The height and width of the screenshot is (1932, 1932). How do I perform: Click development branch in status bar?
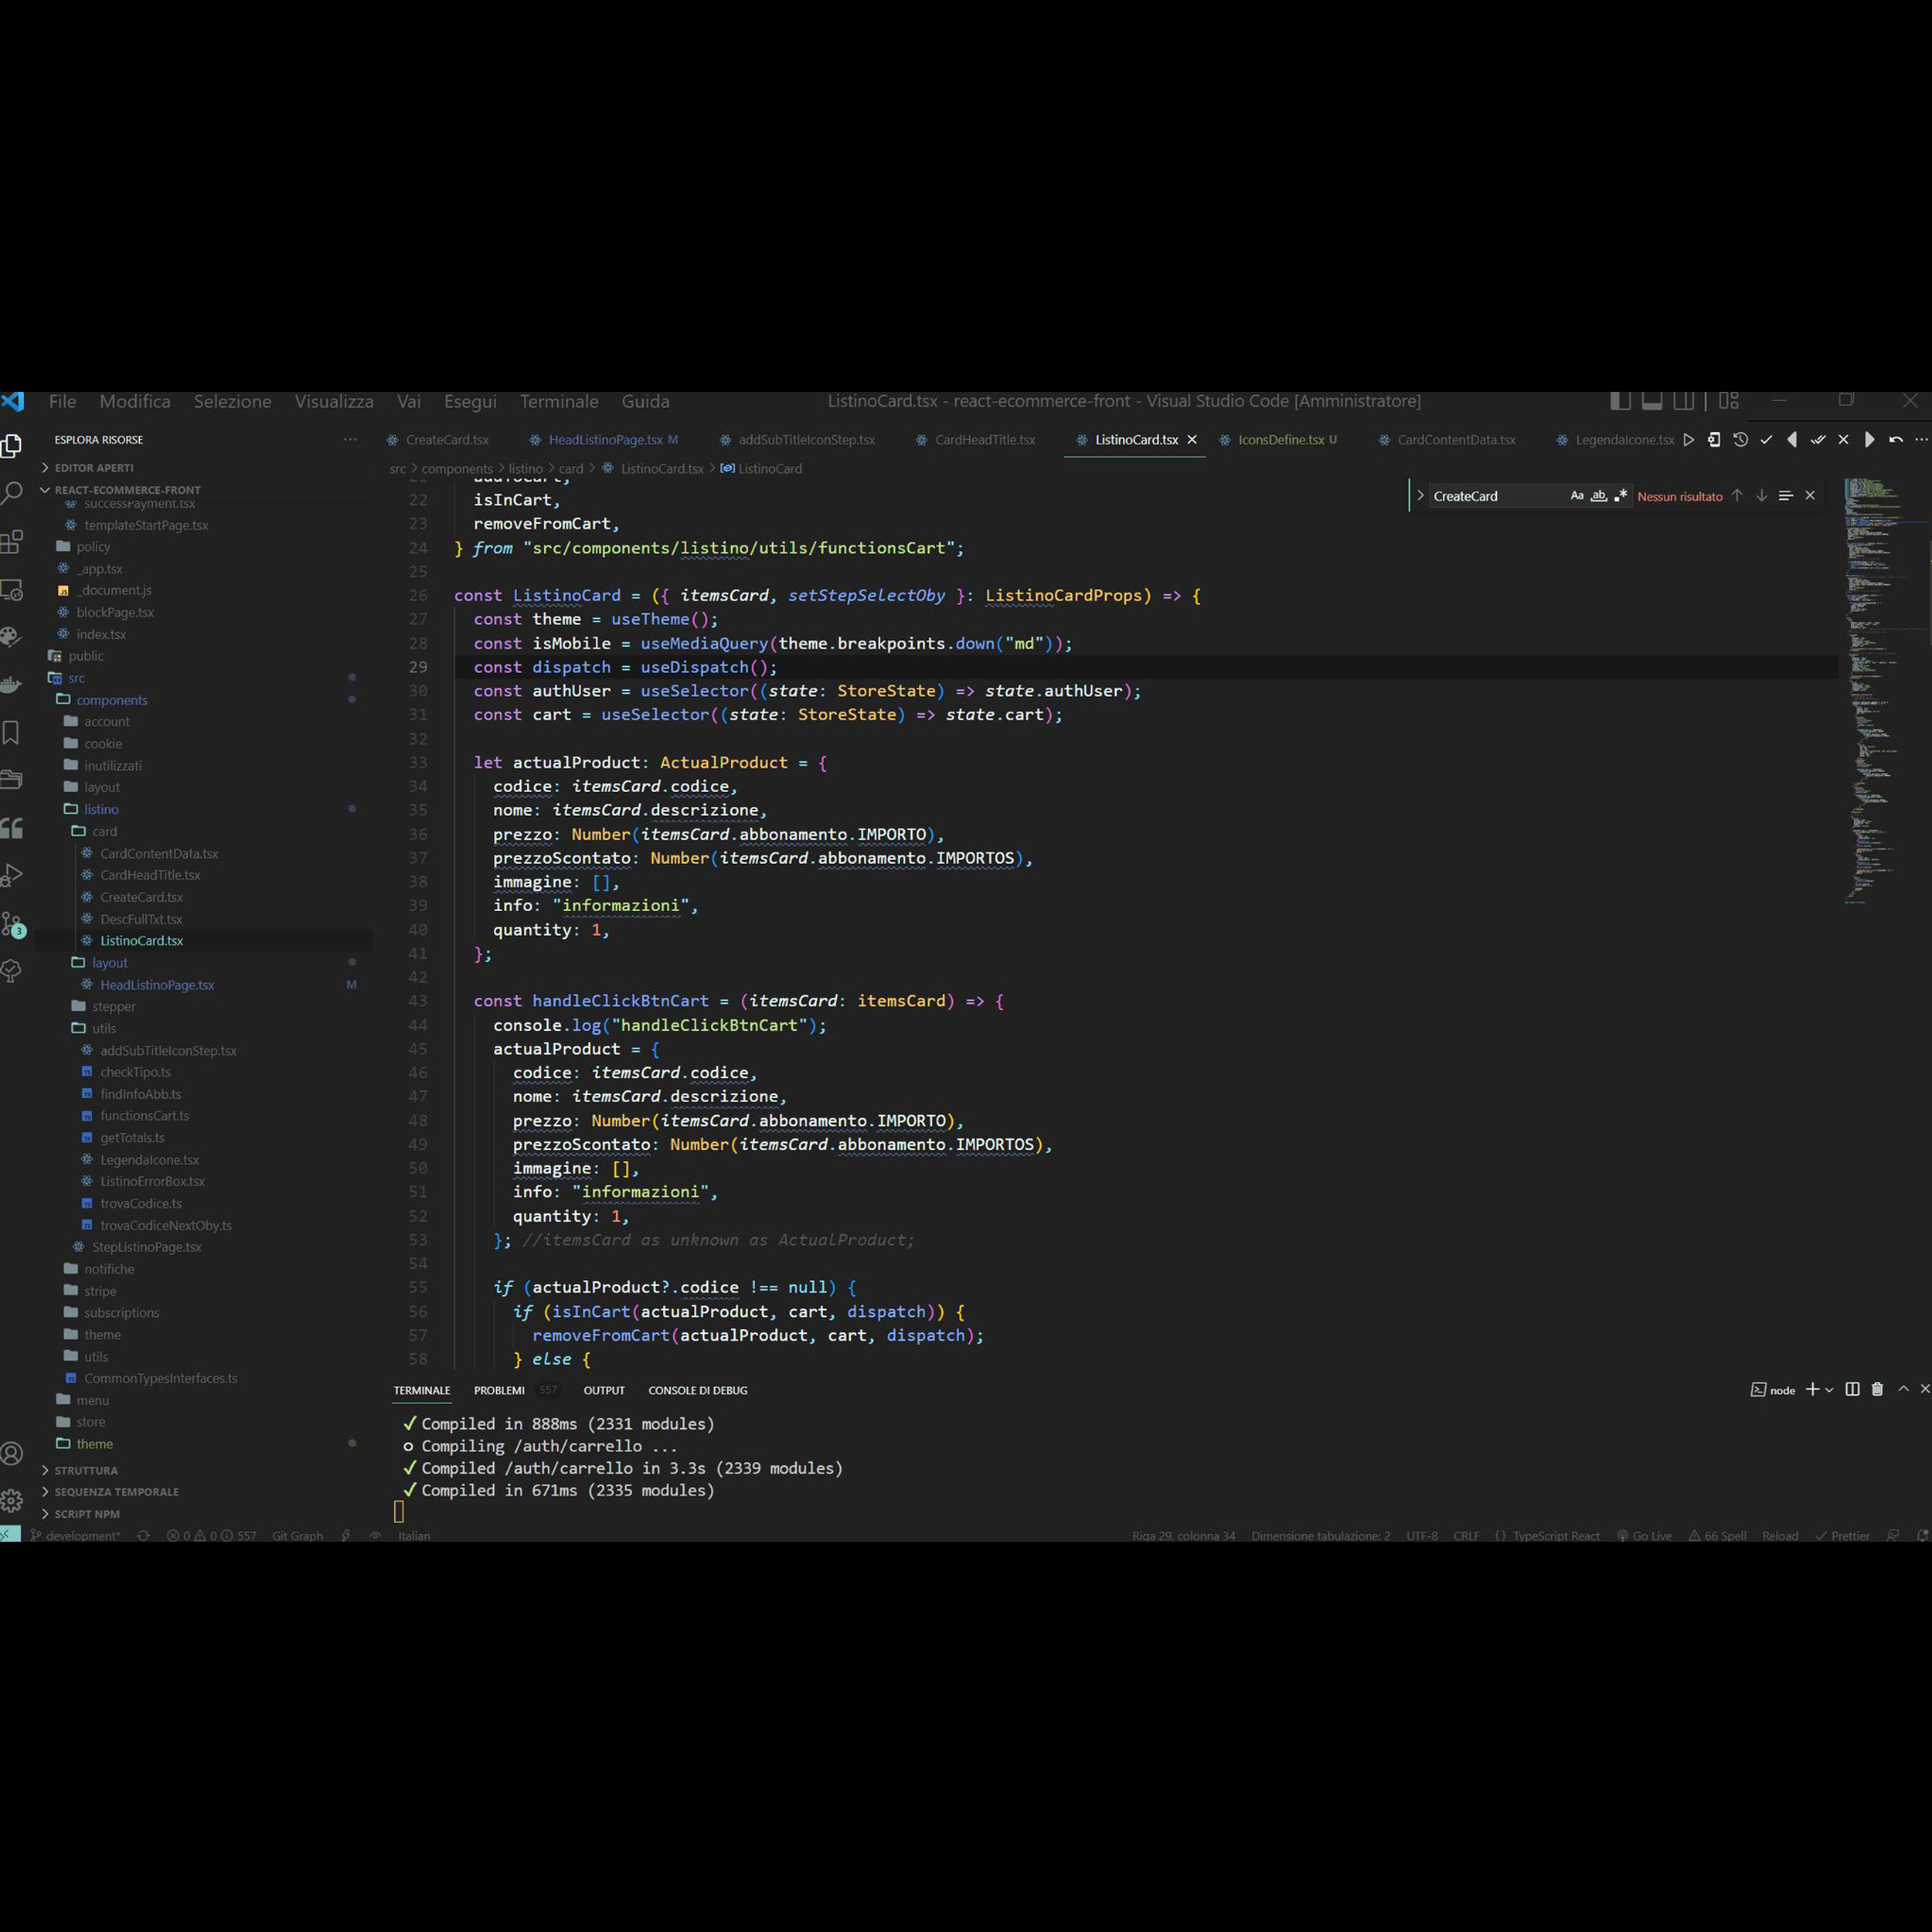[x=75, y=1536]
